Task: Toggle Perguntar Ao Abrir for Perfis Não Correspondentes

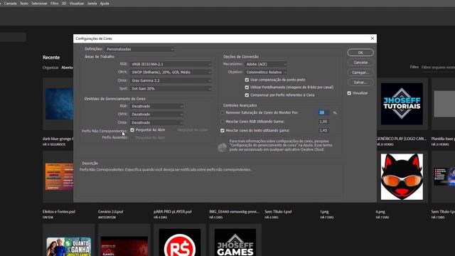Action: point(132,130)
